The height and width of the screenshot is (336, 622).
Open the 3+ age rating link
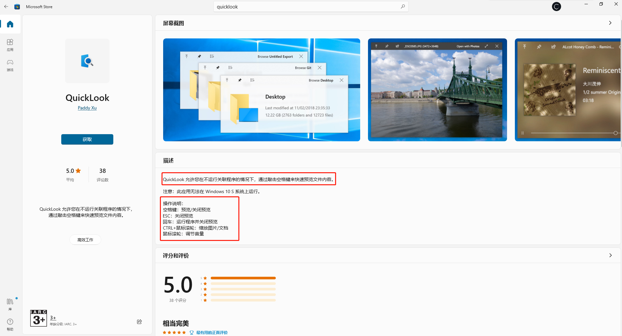53,318
